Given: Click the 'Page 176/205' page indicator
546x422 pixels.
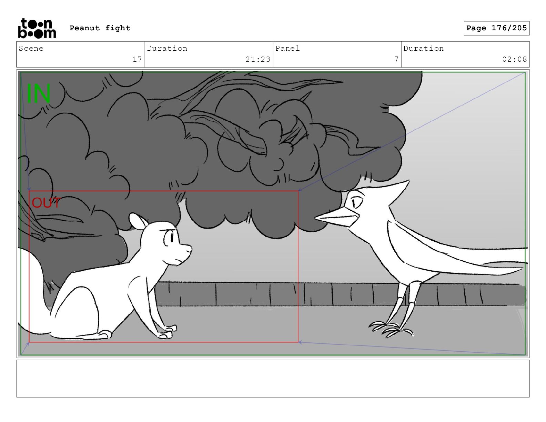Looking at the screenshot, I should point(496,28).
